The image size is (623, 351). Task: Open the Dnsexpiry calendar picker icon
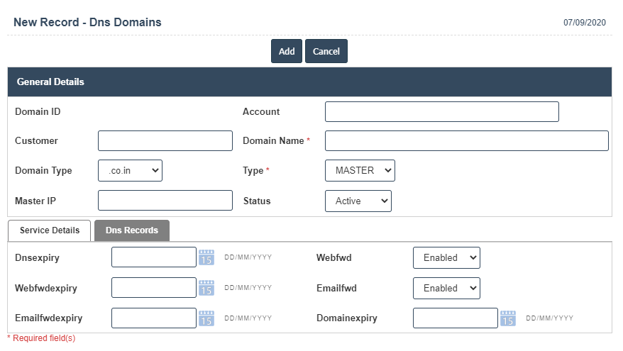coord(206,257)
